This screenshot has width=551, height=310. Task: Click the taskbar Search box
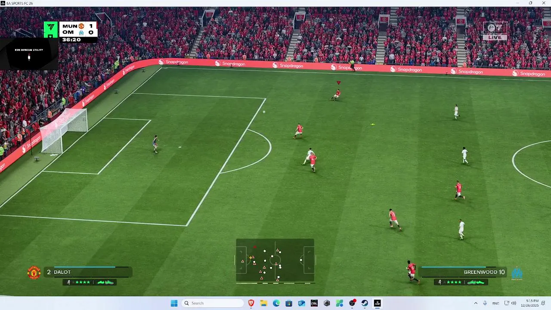[213, 303]
